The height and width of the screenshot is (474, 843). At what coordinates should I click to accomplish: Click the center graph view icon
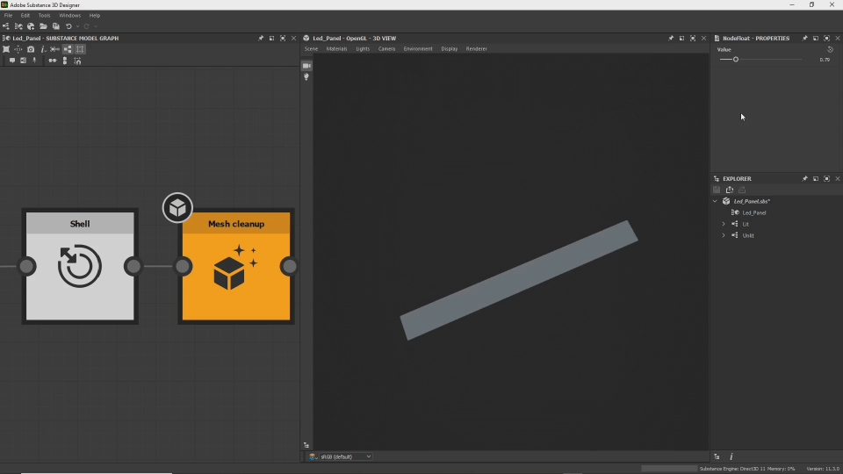click(18, 49)
